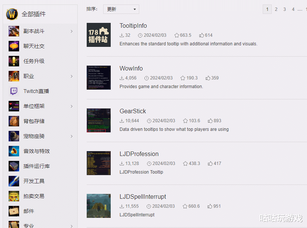Viewport: 307px width, 228px height.
Task: Open the Twitch直播 logo icon
Action: point(14,91)
